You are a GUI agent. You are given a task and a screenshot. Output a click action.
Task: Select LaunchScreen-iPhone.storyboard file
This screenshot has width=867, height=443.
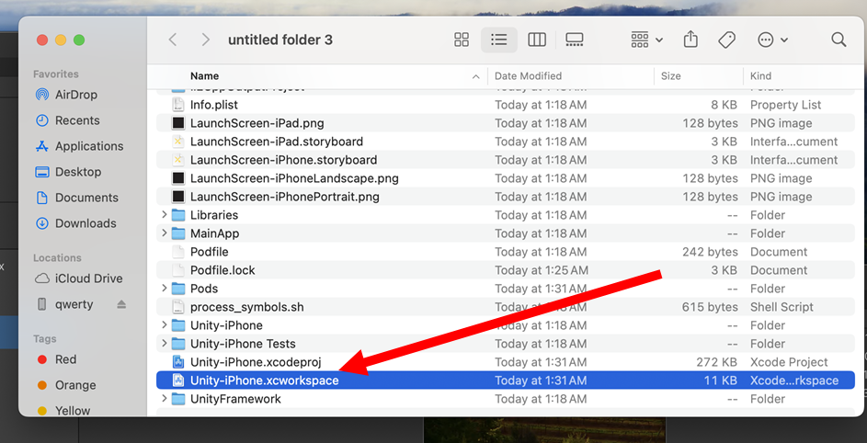click(x=506, y=160)
